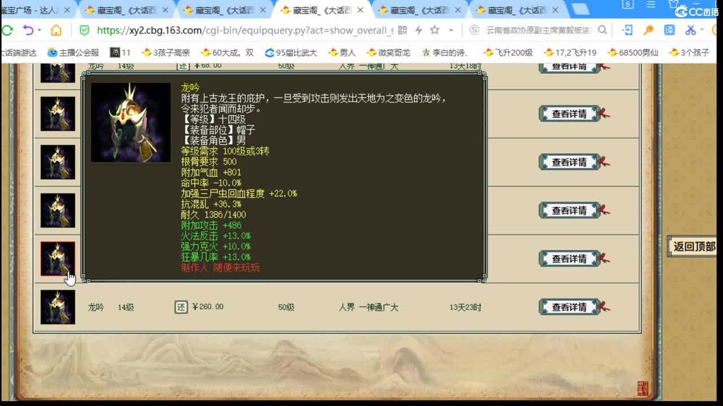Screen dimensions: 723x406
Task: Open the back-history dropdown arrow
Action: 40,30
